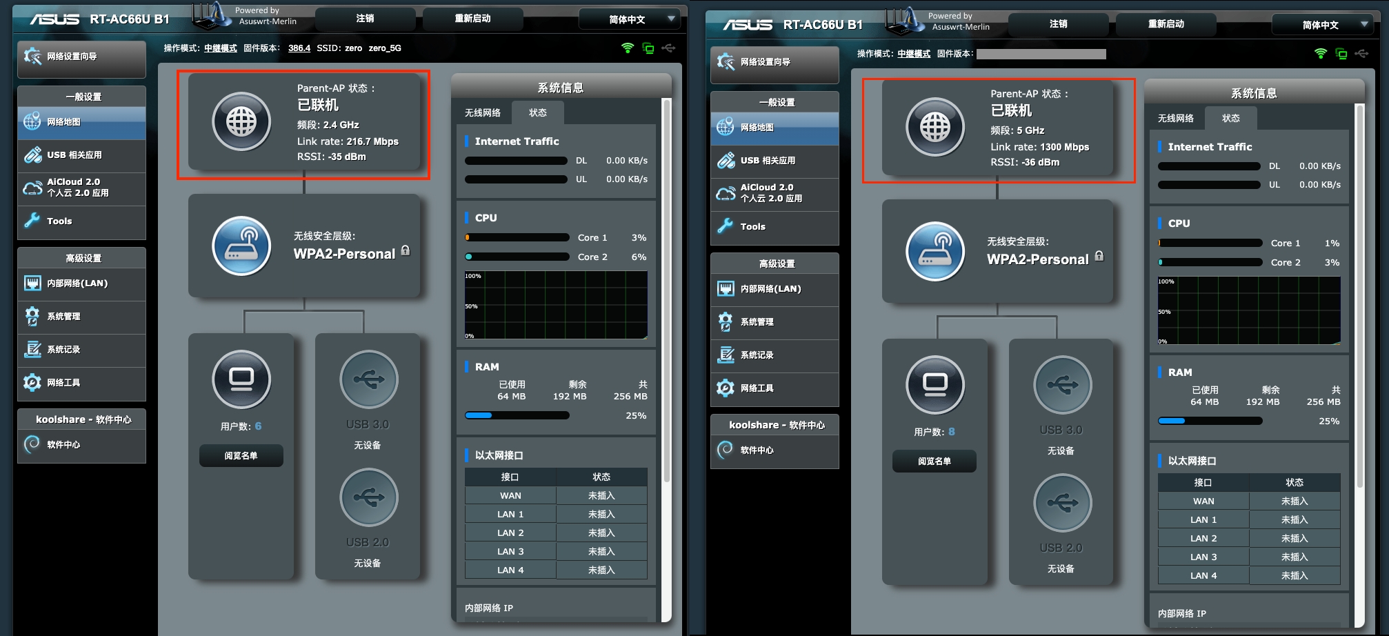This screenshot has width=1389, height=636.
Task: Click the right window's USB 3.0 icon
Action: coord(1062,385)
